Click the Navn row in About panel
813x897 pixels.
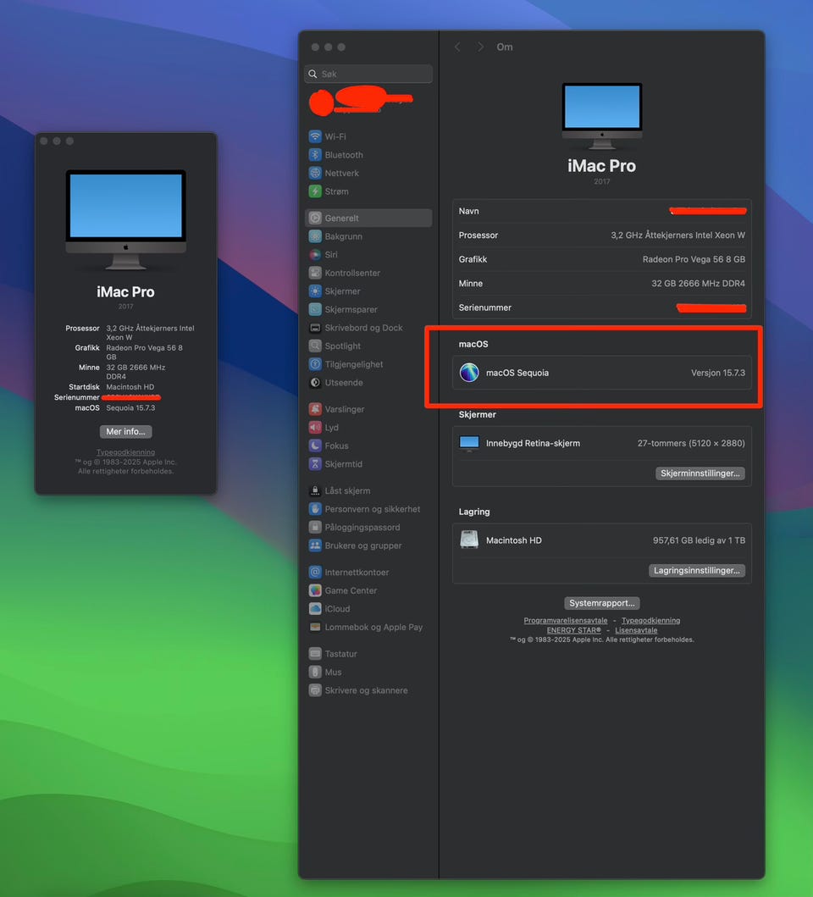[602, 211]
